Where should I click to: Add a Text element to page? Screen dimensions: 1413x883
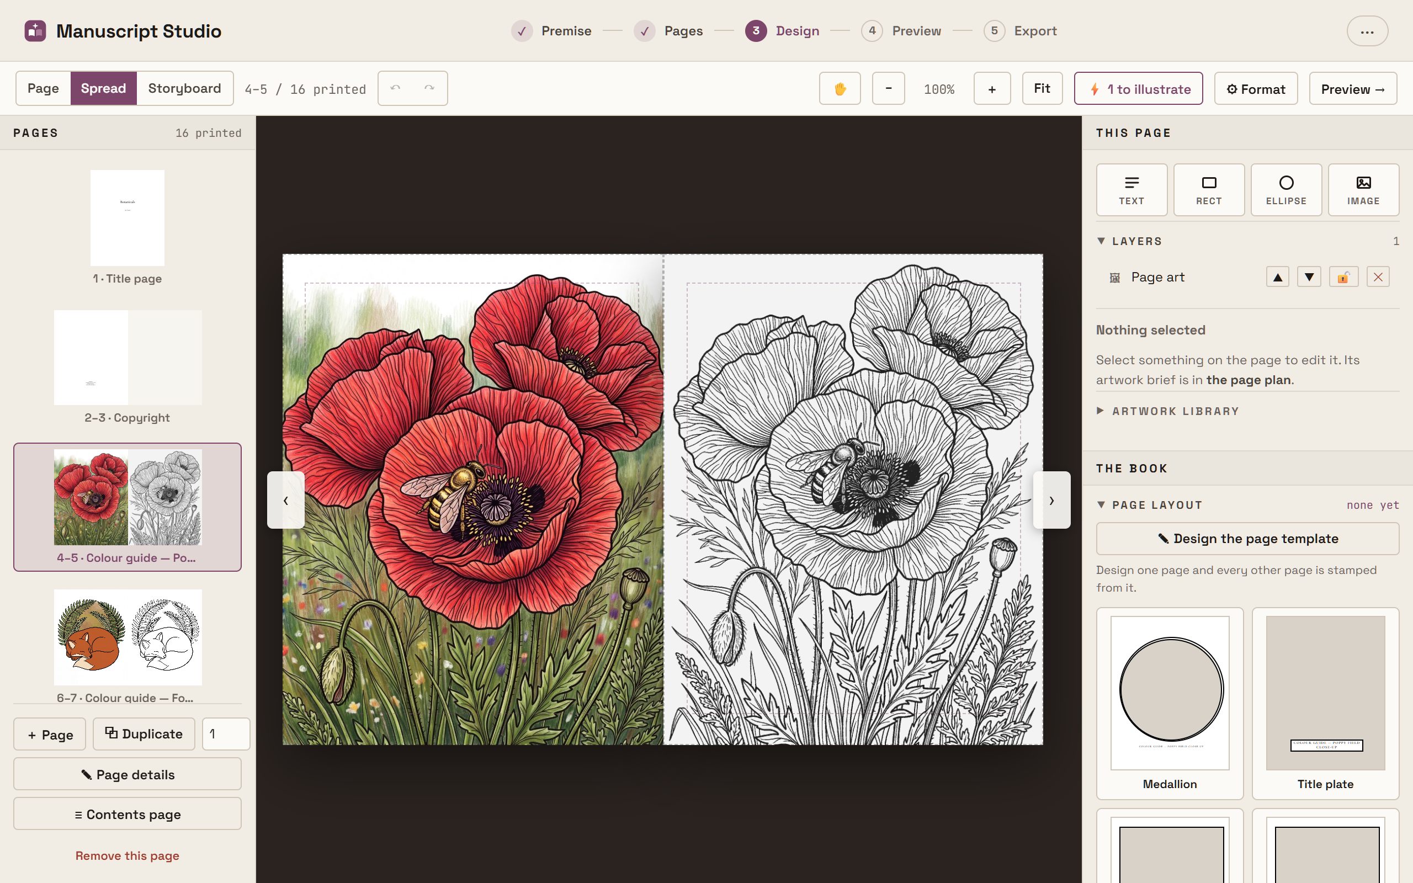(x=1132, y=190)
